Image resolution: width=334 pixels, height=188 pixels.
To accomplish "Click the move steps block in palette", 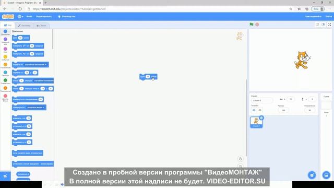I will (21, 38).
